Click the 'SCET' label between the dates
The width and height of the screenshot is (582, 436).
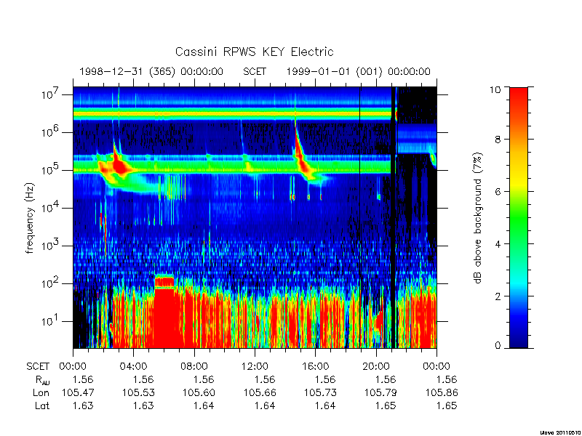pyautogui.click(x=255, y=71)
